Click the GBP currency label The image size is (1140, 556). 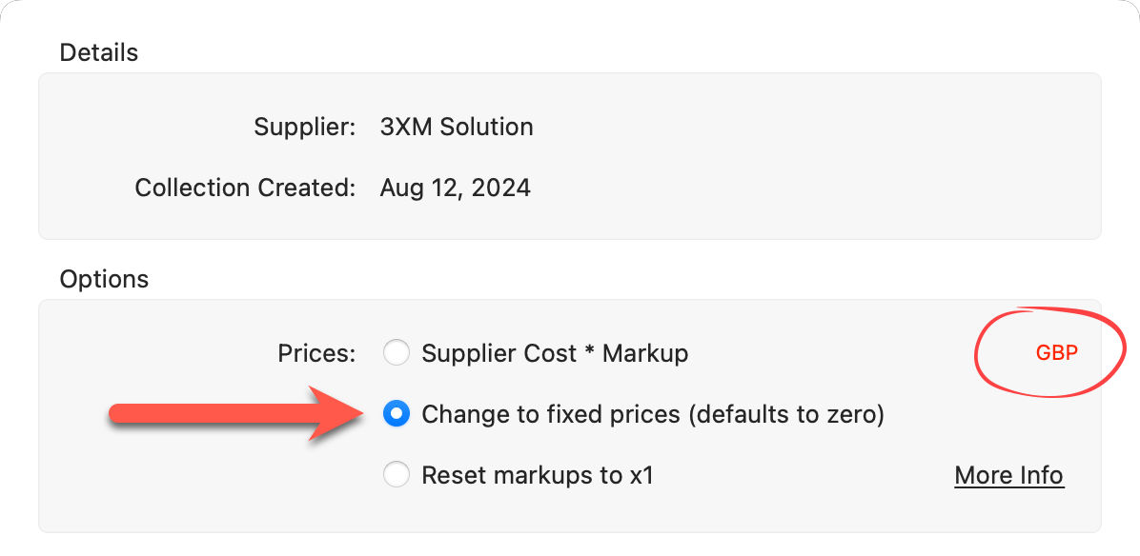[1056, 353]
